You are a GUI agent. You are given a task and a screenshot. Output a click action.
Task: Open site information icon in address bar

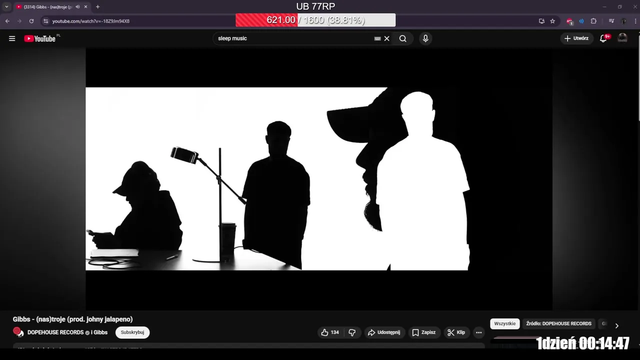[x=45, y=21]
